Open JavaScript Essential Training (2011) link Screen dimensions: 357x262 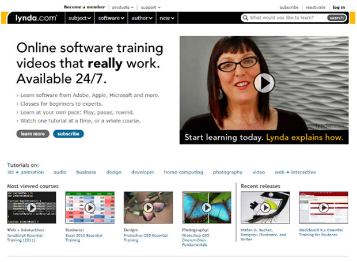25,238
